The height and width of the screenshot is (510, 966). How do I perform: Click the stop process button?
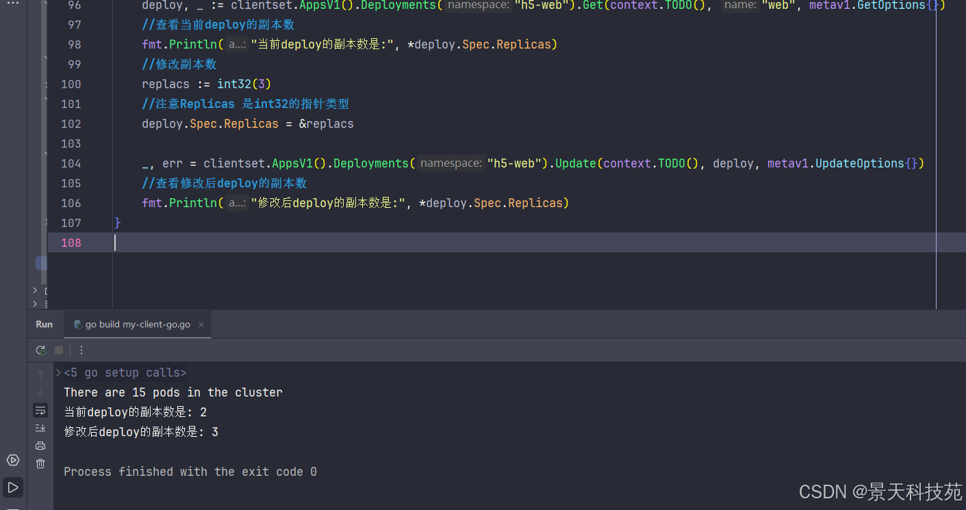click(59, 350)
